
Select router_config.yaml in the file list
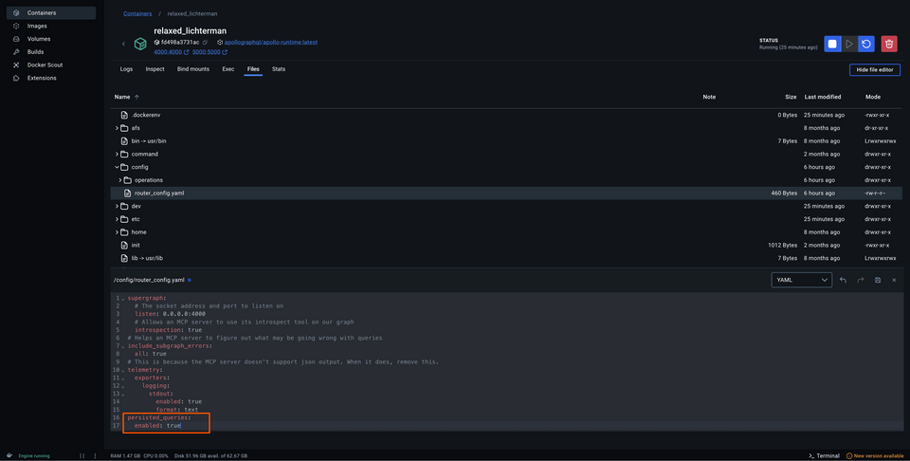click(x=159, y=194)
